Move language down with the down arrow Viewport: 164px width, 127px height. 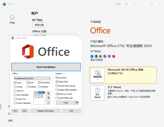48,98
